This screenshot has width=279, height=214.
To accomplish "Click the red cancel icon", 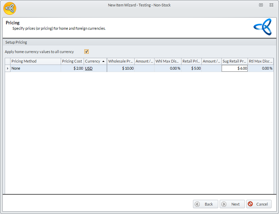I will [250, 204].
